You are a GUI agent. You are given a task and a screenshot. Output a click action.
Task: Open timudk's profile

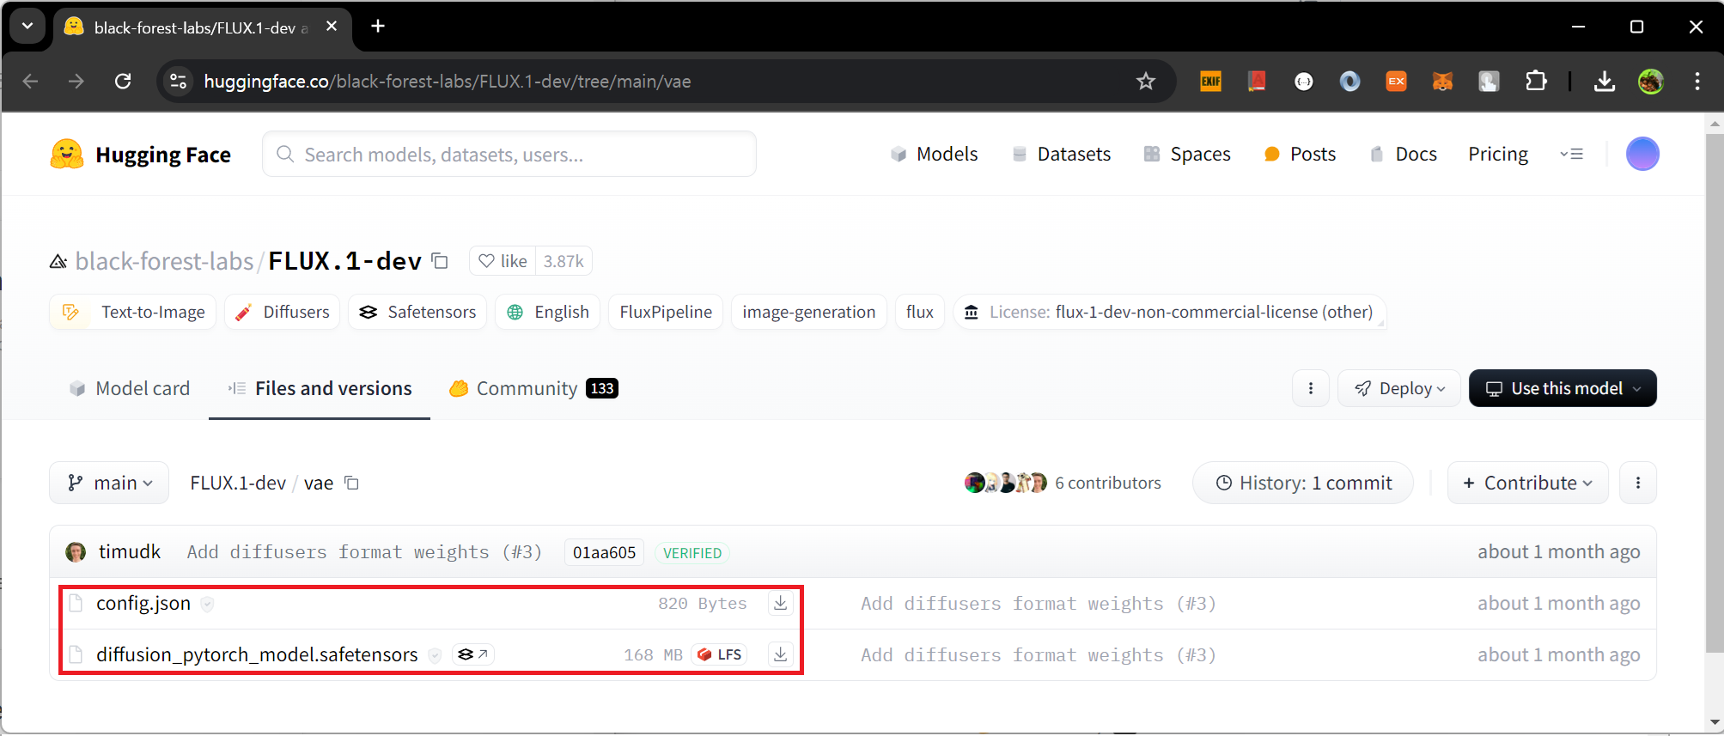(x=130, y=551)
